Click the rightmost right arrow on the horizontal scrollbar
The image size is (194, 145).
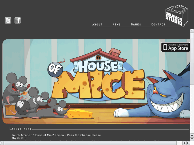pyautogui.click(x=188, y=143)
